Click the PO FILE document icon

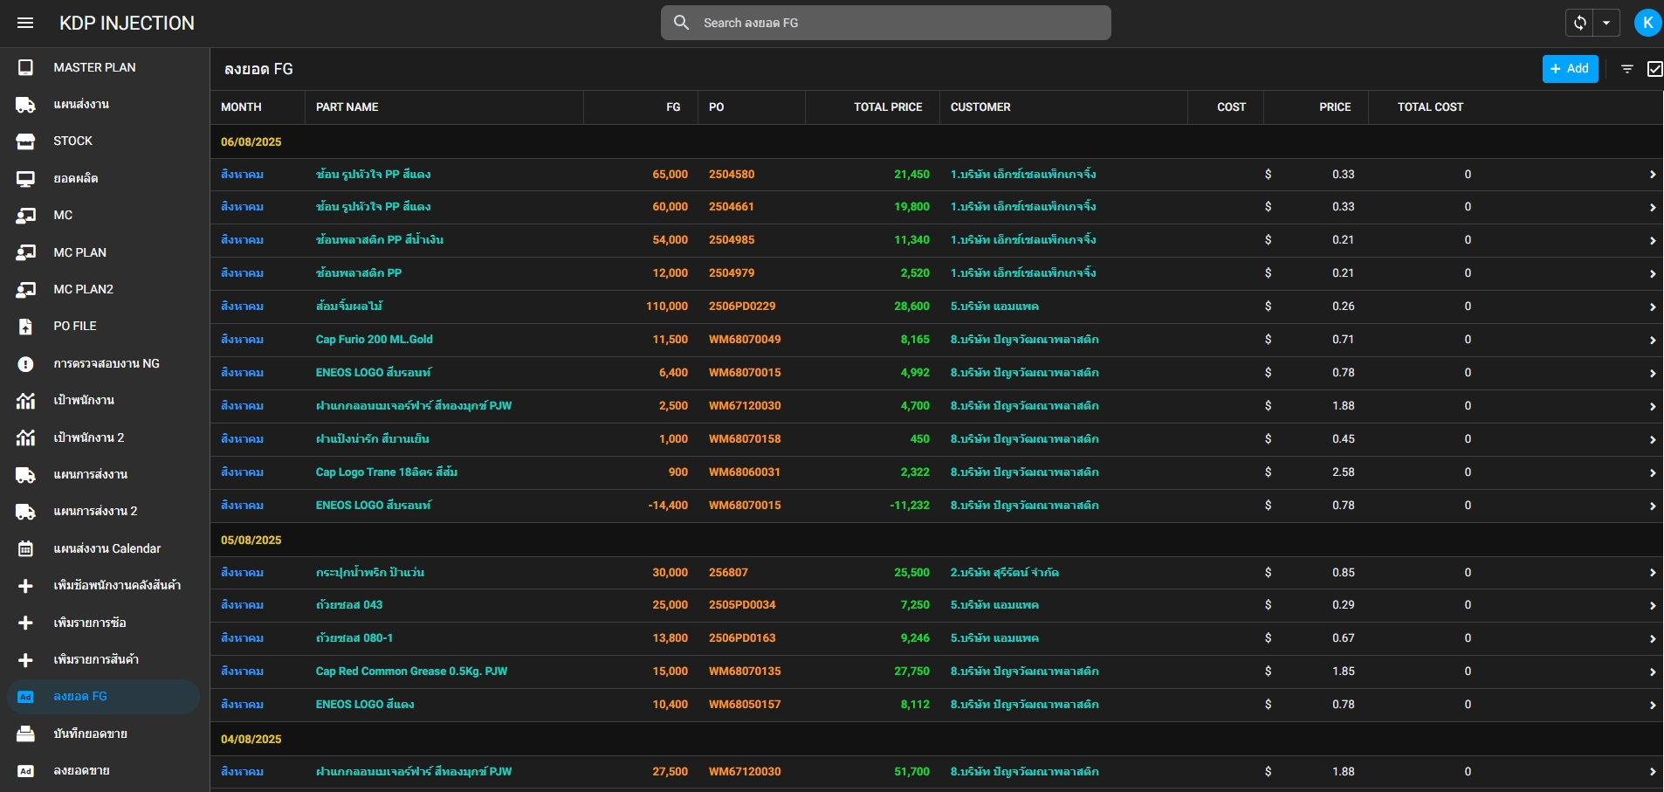(x=25, y=327)
